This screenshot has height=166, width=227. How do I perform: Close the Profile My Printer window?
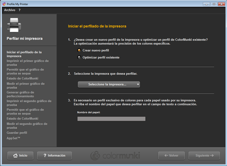221,4
